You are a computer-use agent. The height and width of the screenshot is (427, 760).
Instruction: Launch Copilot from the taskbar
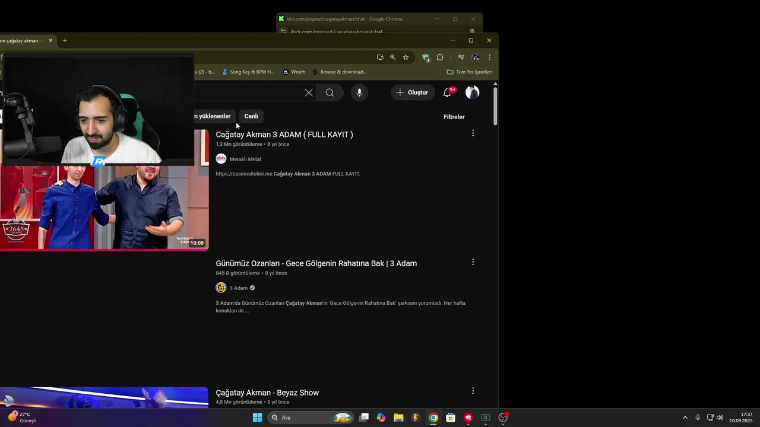pyautogui.click(x=381, y=418)
